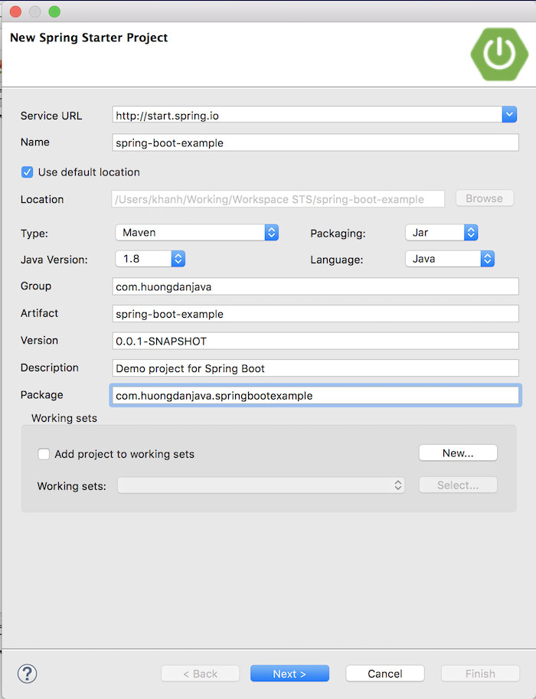This screenshot has width=536, height=699.
Task: Click the red close window button
Action: [15, 11]
